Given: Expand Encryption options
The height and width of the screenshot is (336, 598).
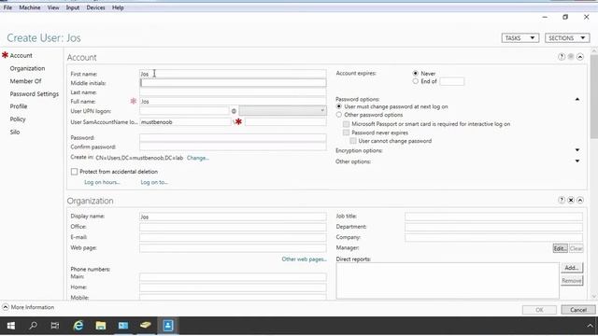Looking at the screenshot, I should coord(577,150).
